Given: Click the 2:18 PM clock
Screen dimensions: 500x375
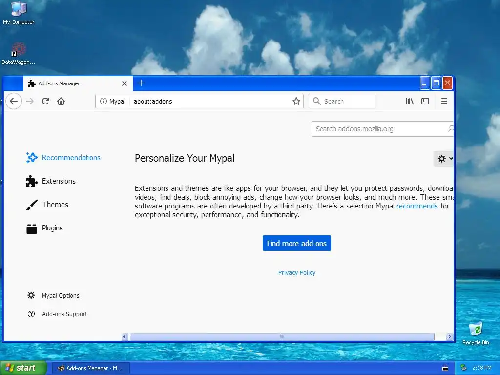Looking at the screenshot, I should [x=482, y=368].
